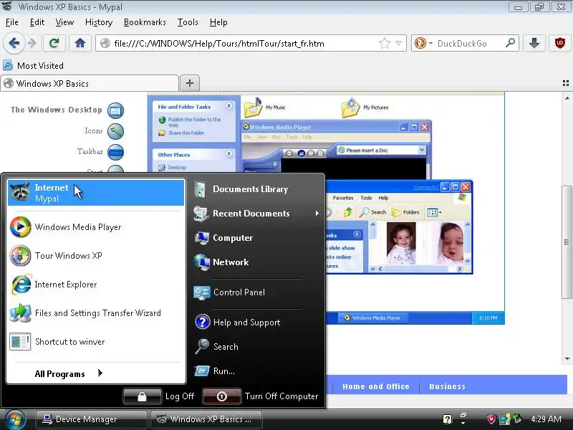Bookmark this page with the star

[x=385, y=44]
